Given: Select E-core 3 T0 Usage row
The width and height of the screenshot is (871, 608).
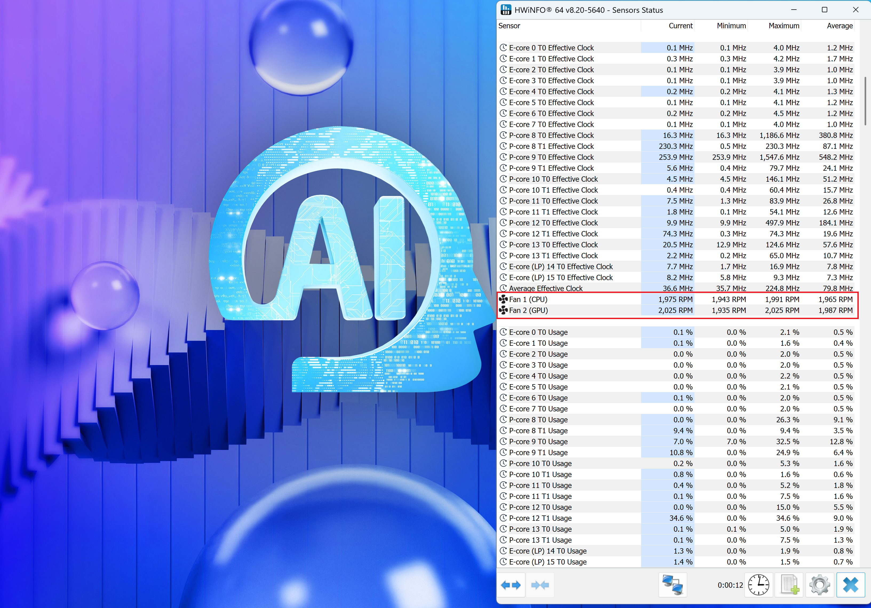Looking at the screenshot, I should tap(676, 365).
